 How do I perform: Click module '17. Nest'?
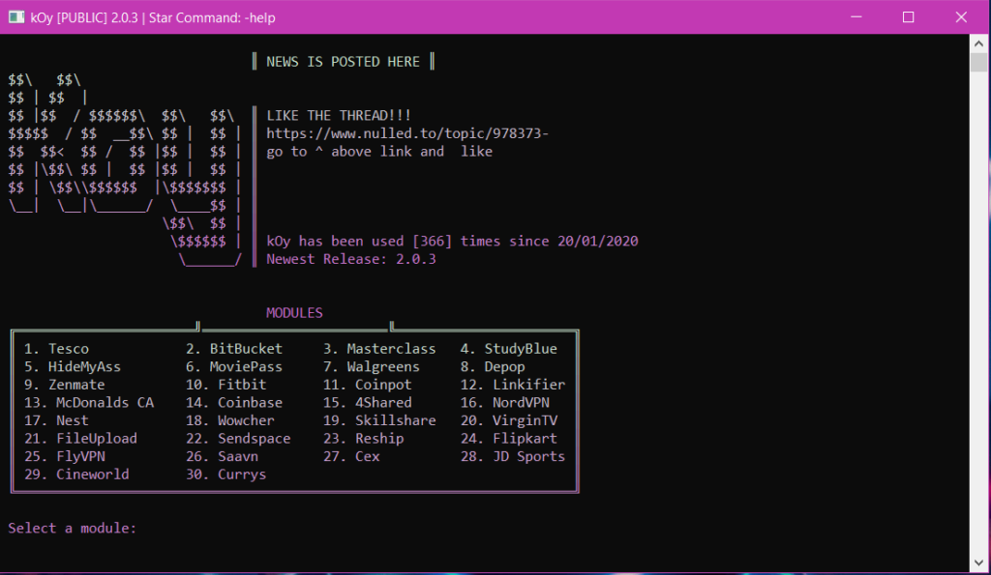tap(56, 420)
